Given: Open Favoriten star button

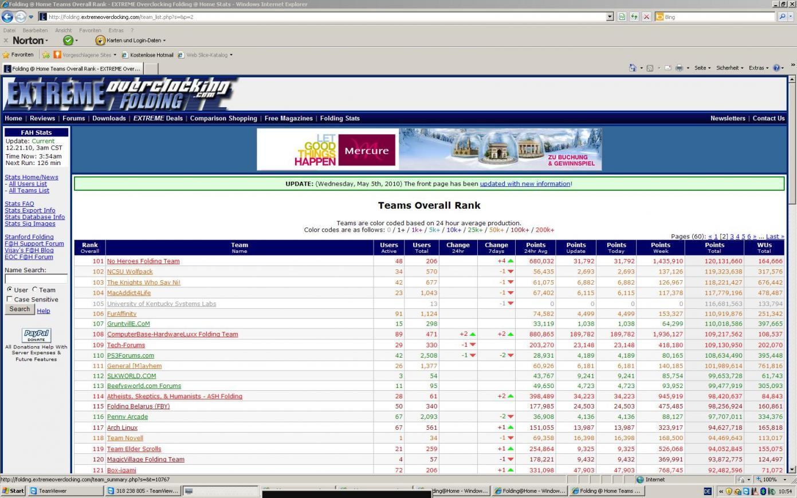Looking at the screenshot, I should 18,55.
